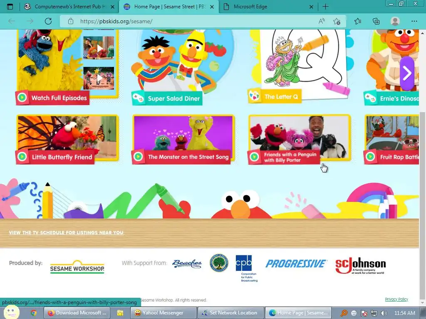Open the Edge profile avatar

click(x=395, y=21)
